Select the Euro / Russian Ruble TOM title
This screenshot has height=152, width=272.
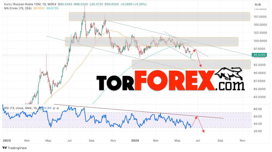coord(22,4)
